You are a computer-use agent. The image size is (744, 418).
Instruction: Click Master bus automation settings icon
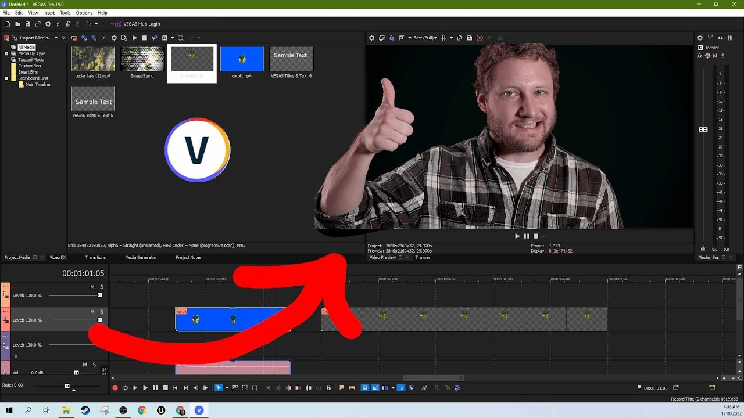pyautogui.click(x=707, y=56)
